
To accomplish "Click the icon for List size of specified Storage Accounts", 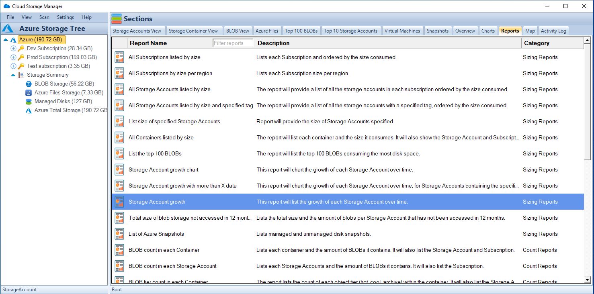I will [119, 121].
